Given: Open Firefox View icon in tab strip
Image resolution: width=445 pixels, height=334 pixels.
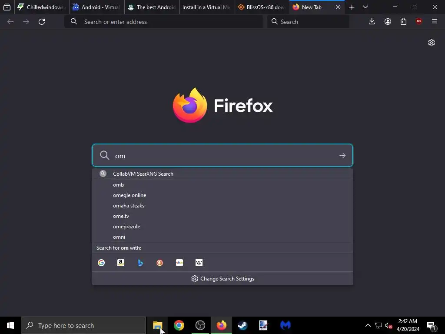Looking at the screenshot, I should pyautogui.click(x=7, y=7).
